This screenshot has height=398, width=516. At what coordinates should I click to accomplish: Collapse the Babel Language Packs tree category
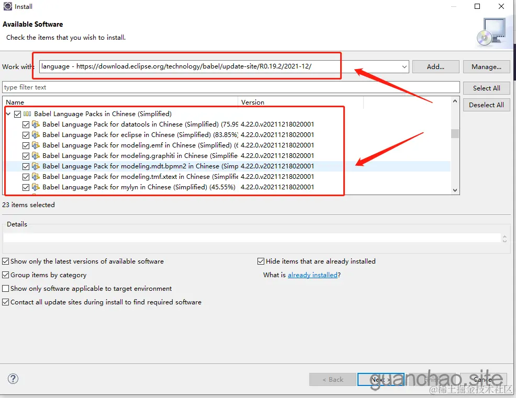(x=8, y=114)
